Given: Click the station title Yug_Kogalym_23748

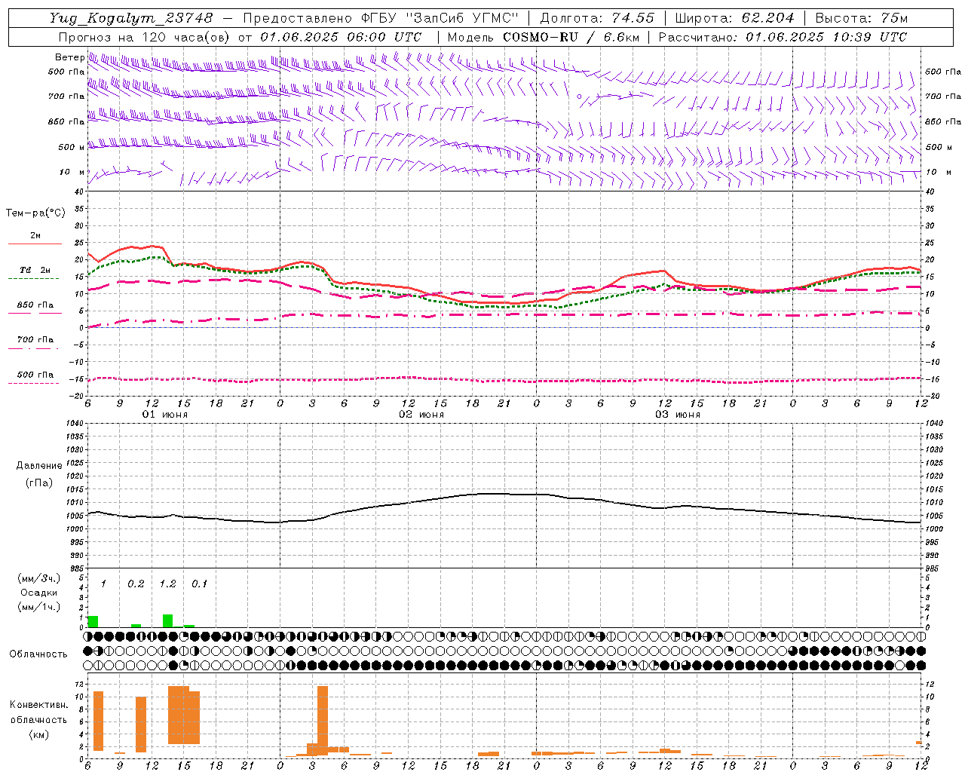Looking at the screenshot, I should tap(131, 18).
